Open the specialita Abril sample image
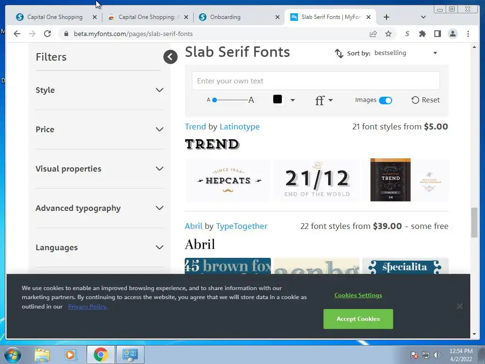 point(405,266)
